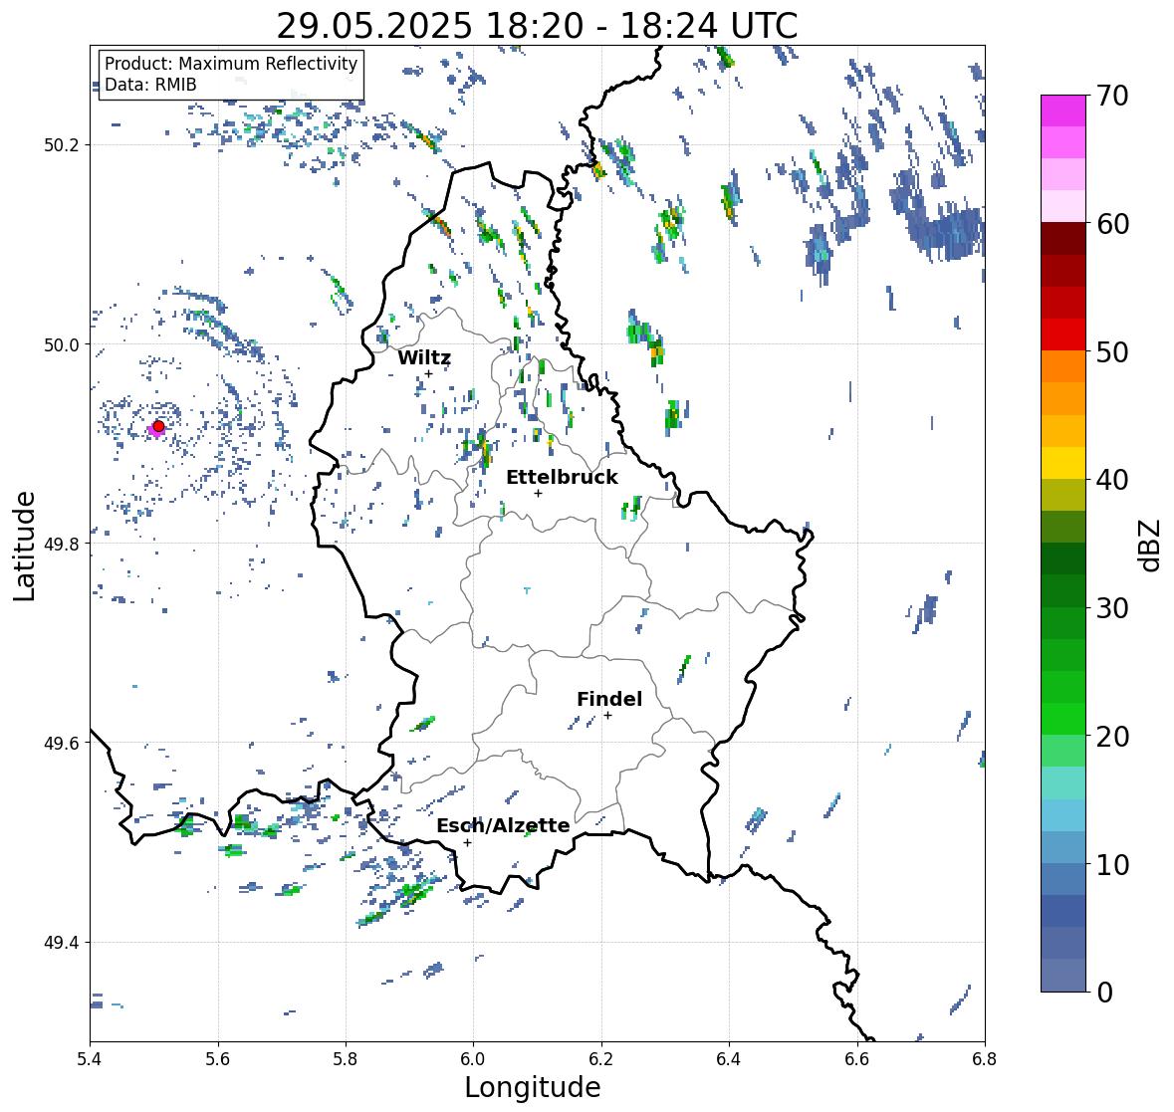Click the Ettelbruck station label

(562, 478)
